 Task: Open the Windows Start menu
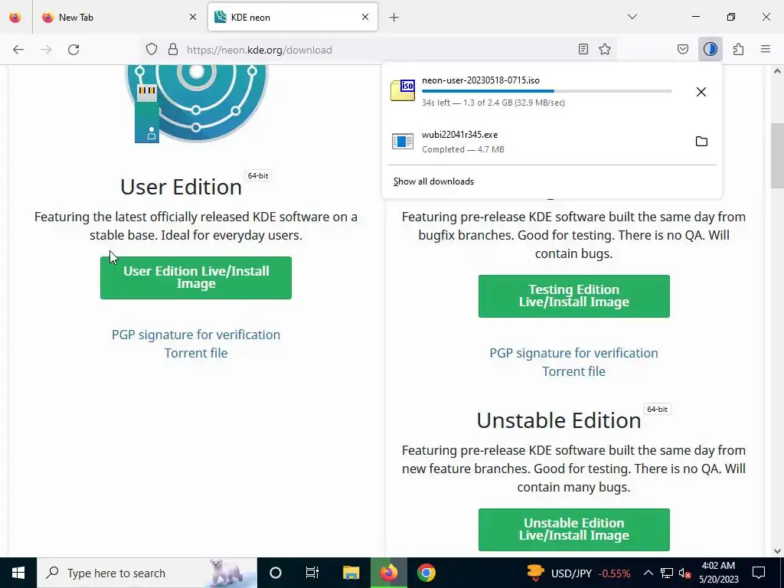pyautogui.click(x=18, y=573)
